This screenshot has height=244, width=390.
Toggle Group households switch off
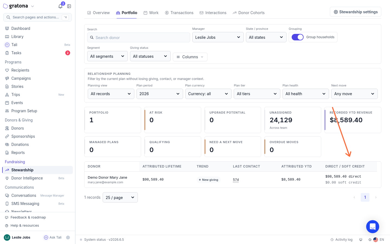[x=298, y=37]
